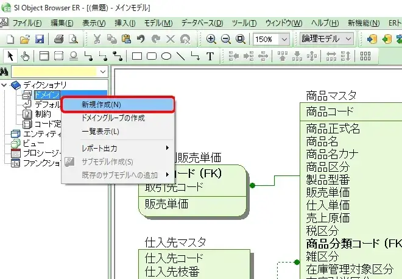Open the ツール(T) menu
Viewport: 402px width, 279px height.
[244, 23]
